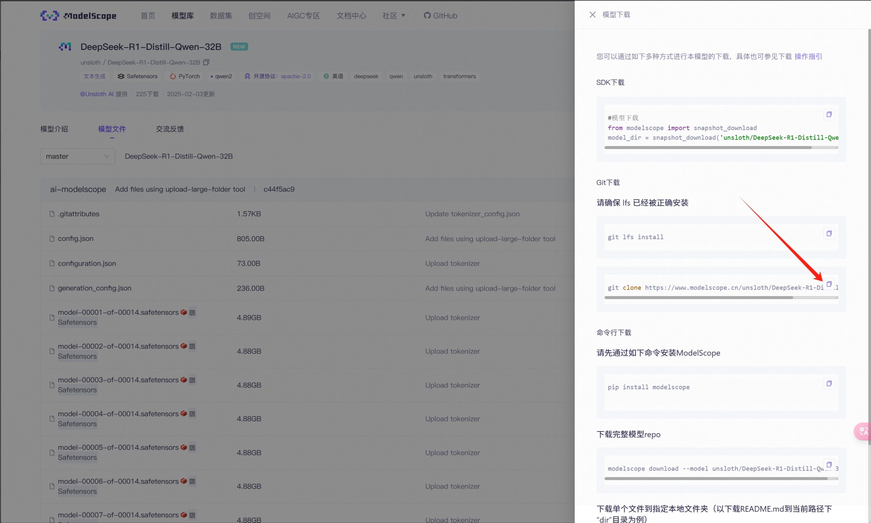Image resolution: width=871 pixels, height=523 pixels.
Task: Click the deepseek tag
Action: (366, 76)
